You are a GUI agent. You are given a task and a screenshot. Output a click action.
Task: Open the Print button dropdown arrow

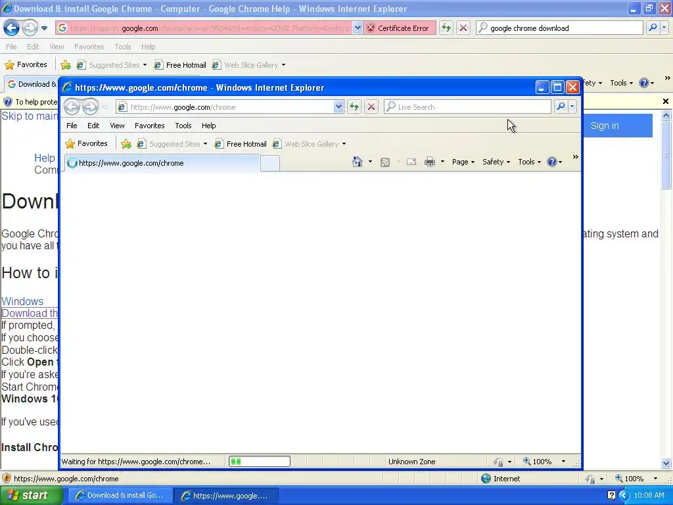442,162
